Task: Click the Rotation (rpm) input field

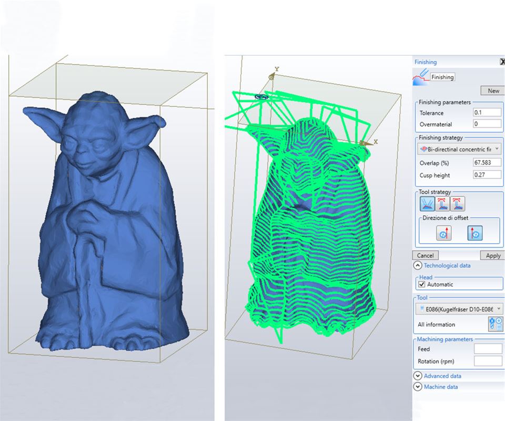Action: (x=488, y=361)
